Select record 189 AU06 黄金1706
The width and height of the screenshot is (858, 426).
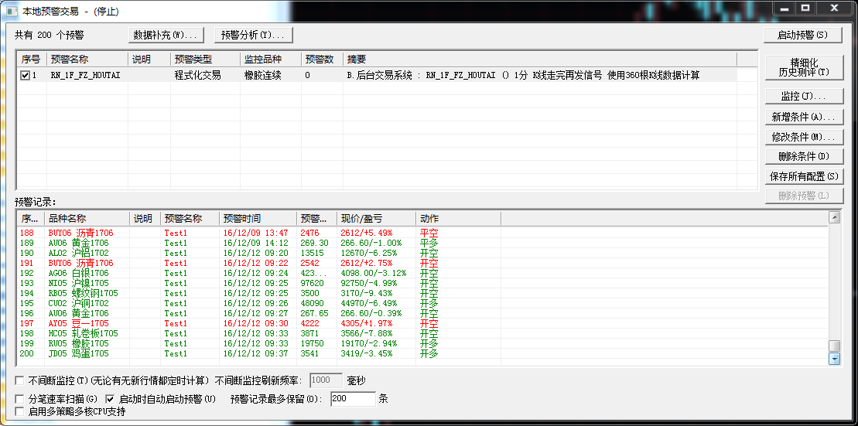click(422, 243)
